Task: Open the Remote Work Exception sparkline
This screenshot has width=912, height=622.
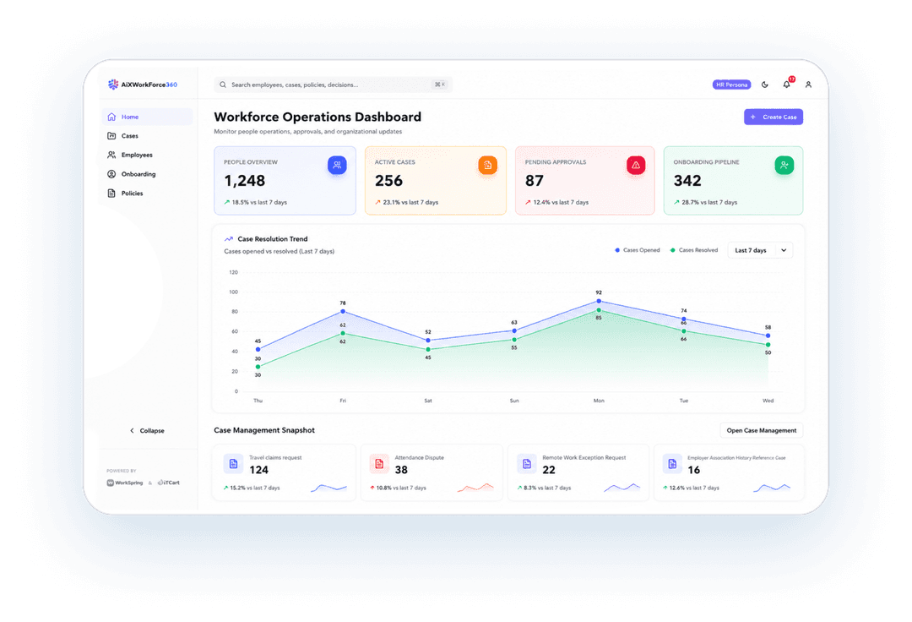Action: click(622, 488)
